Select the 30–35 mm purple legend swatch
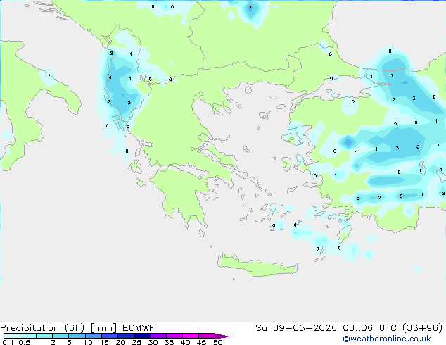The width and height of the screenshot is (446, 345). pyautogui.click(x=158, y=336)
